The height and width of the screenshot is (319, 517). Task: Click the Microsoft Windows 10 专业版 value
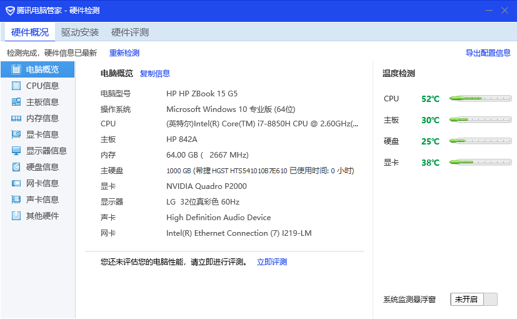231,109
